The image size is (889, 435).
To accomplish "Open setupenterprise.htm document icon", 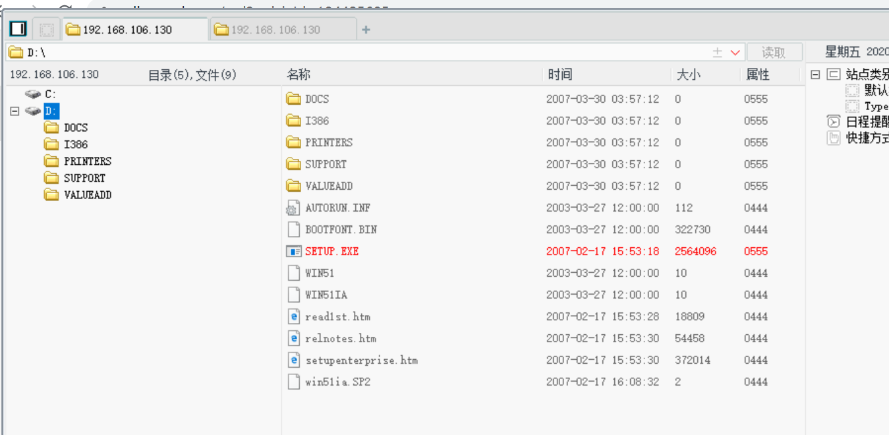I will coord(294,360).
